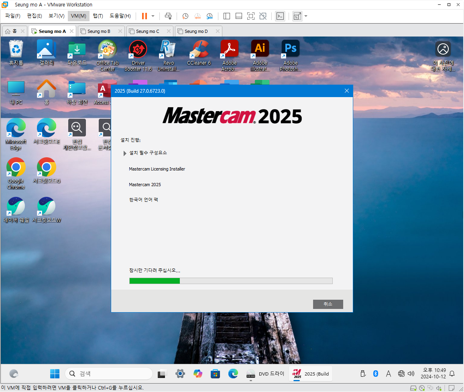Close the Seung mo A tab
This screenshot has width=464, height=392.
tap(71, 31)
